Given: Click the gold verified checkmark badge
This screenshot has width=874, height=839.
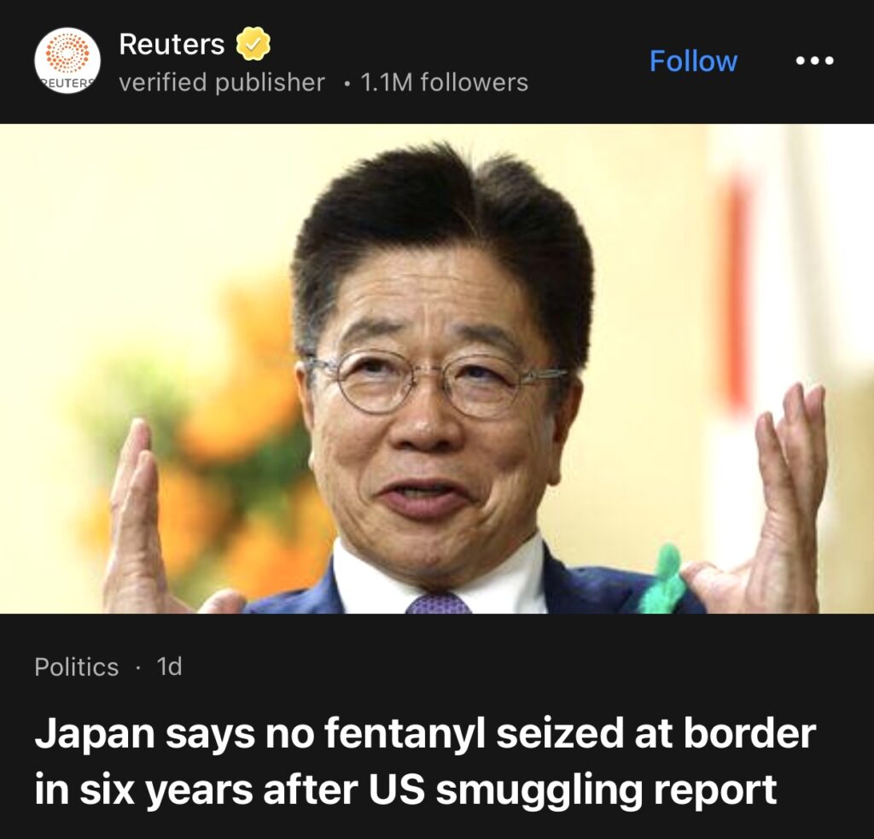Looking at the screenshot, I should [x=253, y=44].
